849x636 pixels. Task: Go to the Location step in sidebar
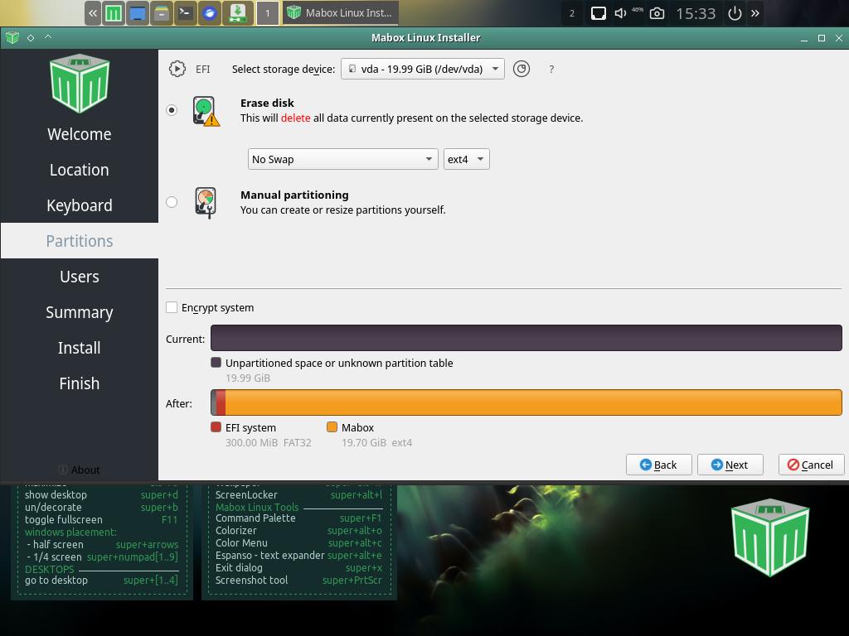tap(80, 170)
